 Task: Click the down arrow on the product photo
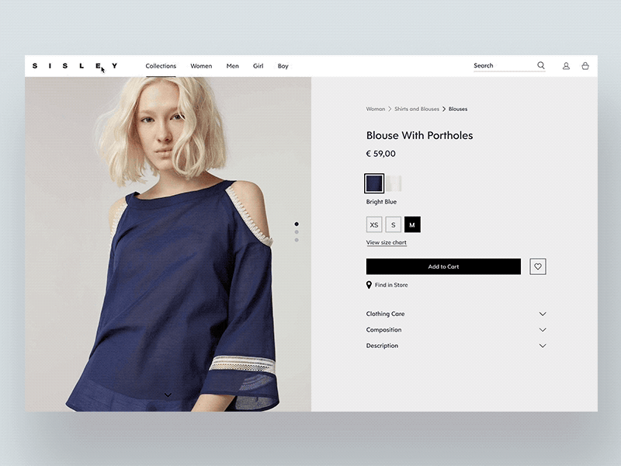coord(168,395)
